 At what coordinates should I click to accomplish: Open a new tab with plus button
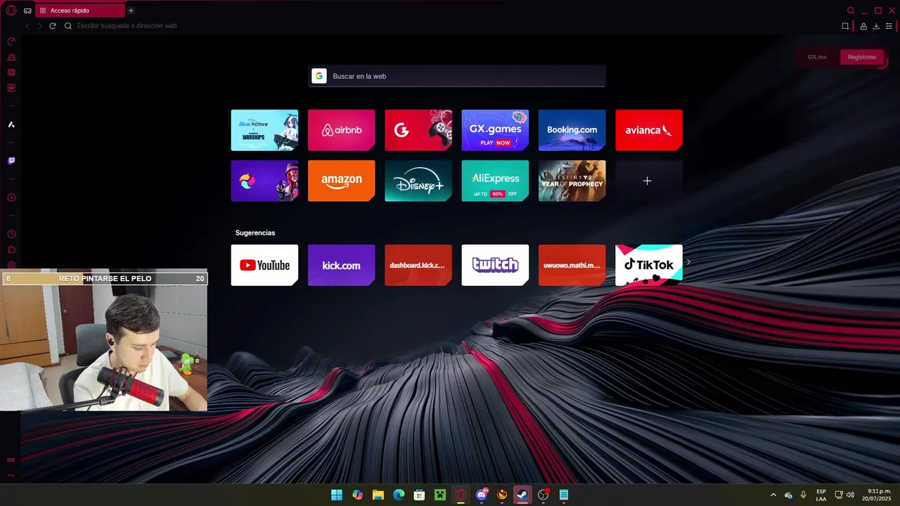(131, 11)
